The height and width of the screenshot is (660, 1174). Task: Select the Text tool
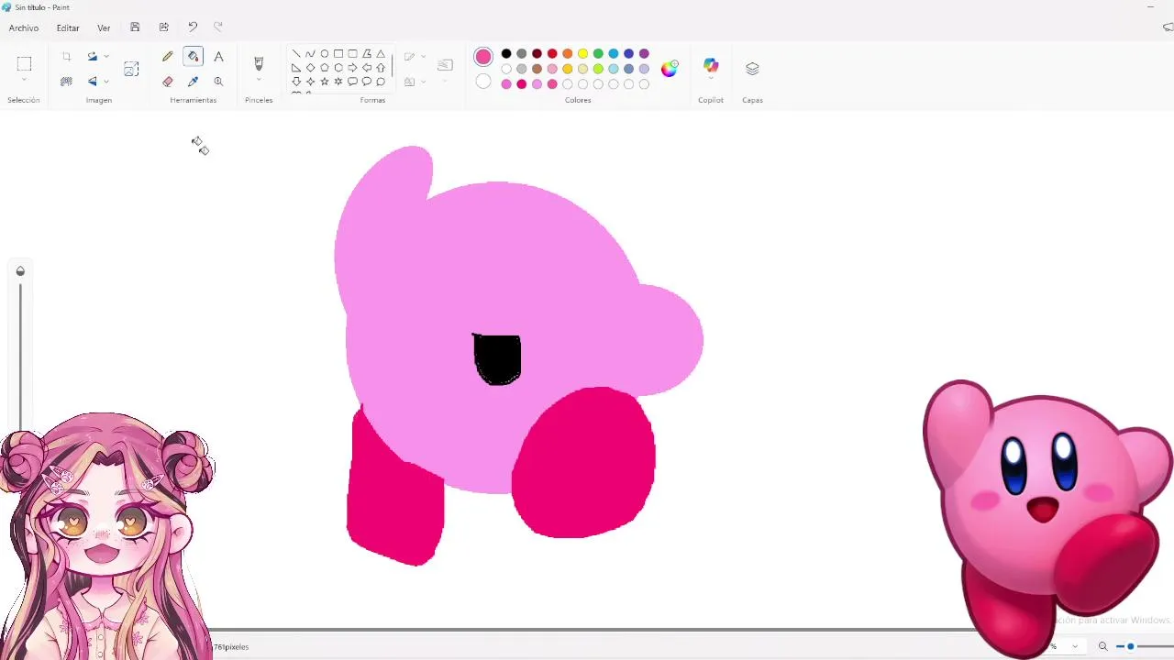[x=218, y=57]
